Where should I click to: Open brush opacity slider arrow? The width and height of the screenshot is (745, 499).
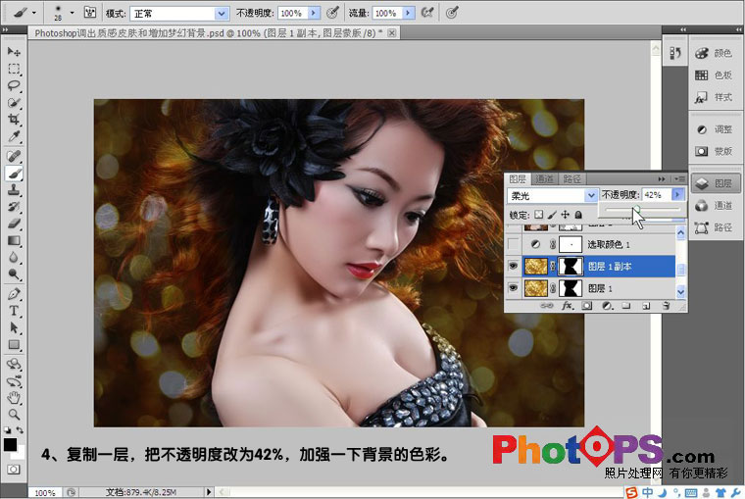313,14
